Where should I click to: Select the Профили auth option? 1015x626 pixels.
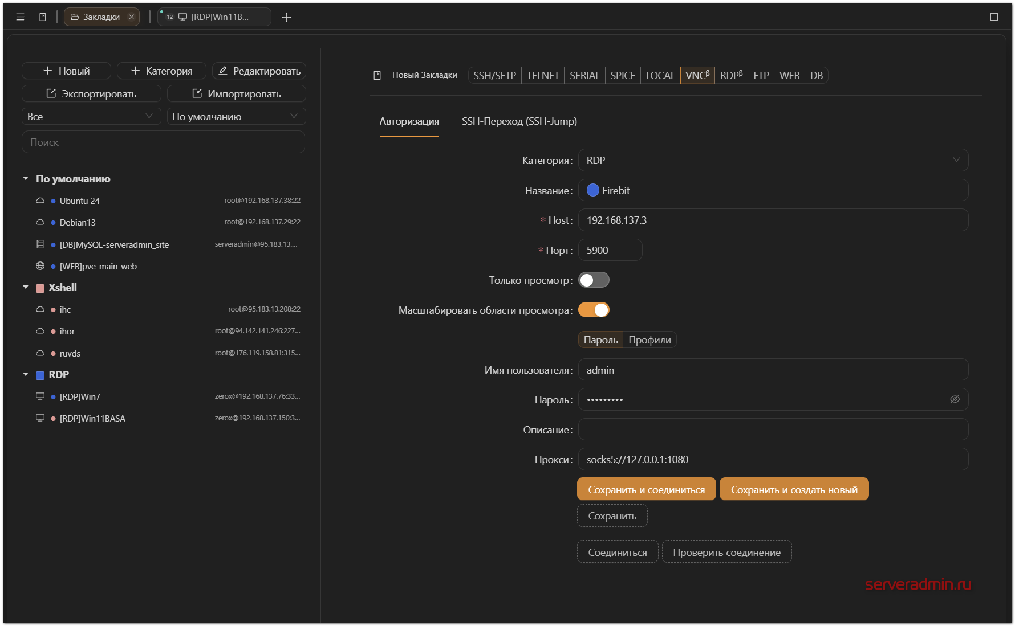pyautogui.click(x=649, y=340)
